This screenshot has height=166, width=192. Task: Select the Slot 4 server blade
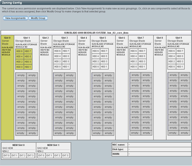click(84, 88)
